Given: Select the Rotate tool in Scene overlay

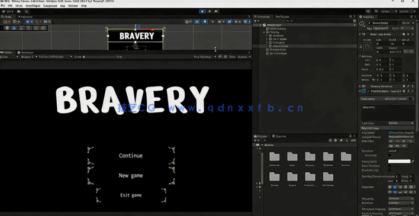Looking at the screenshot, I should pos(21,28).
